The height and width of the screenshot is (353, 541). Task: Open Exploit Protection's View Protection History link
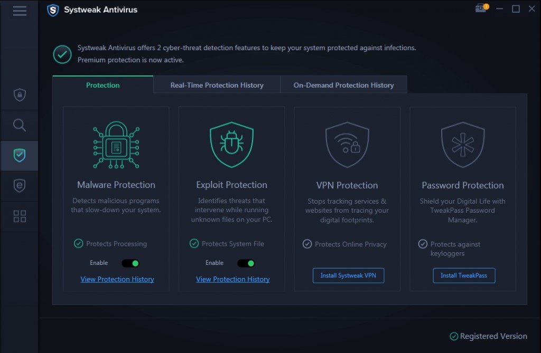233,279
